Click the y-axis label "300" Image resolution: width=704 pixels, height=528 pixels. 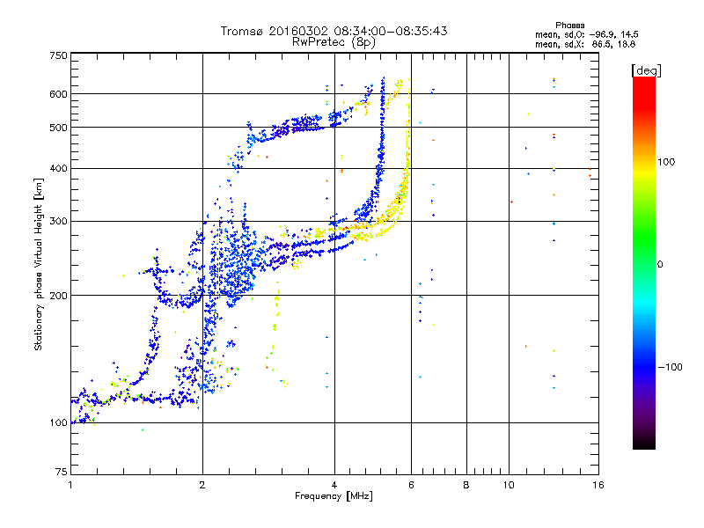(x=58, y=221)
